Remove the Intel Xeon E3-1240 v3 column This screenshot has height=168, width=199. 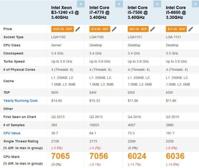point(81,4)
